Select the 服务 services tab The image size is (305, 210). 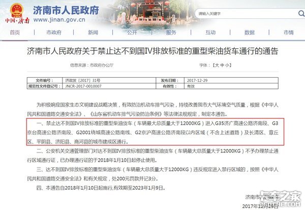(x=170, y=33)
